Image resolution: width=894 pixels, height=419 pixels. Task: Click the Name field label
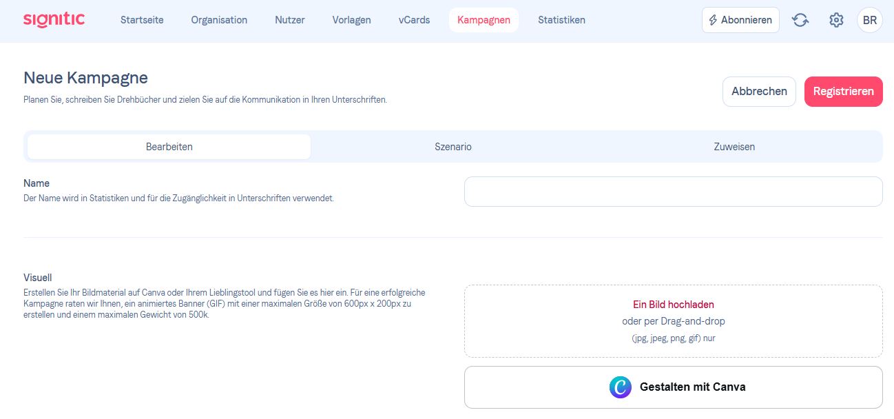[37, 183]
